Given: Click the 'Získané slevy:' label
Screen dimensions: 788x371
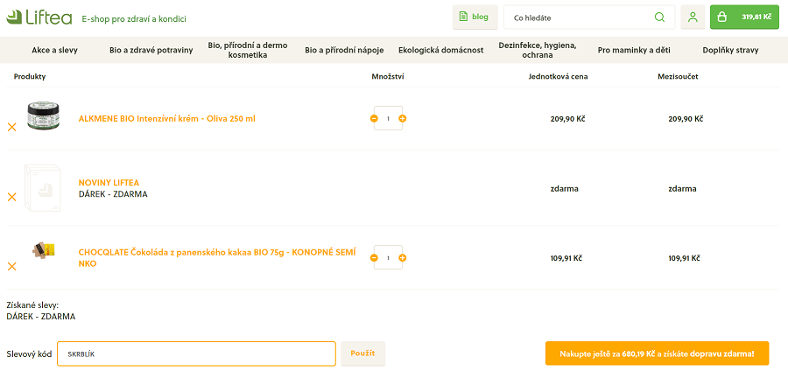Looking at the screenshot, I should [x=32, y=305].
